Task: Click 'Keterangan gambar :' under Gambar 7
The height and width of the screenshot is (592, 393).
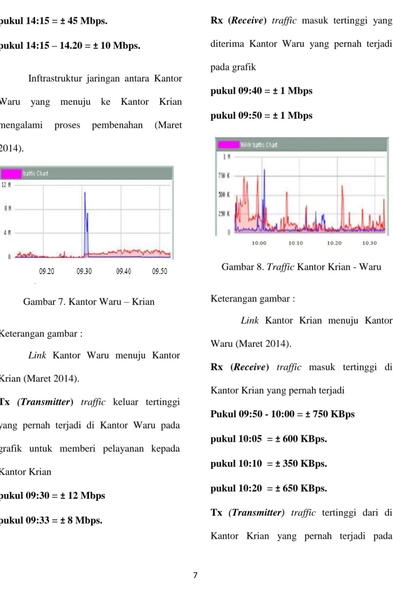Action: [40, 333]
